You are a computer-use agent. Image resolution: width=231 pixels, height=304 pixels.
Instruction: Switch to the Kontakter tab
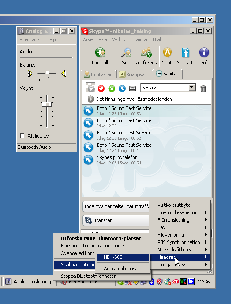pyautogui.click(x=98, y=74)
